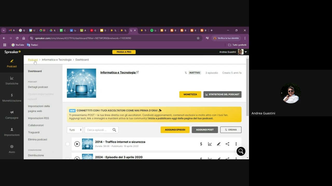332x186 pixels.
Task: Open a new browser tab
Action: [212, 30]
